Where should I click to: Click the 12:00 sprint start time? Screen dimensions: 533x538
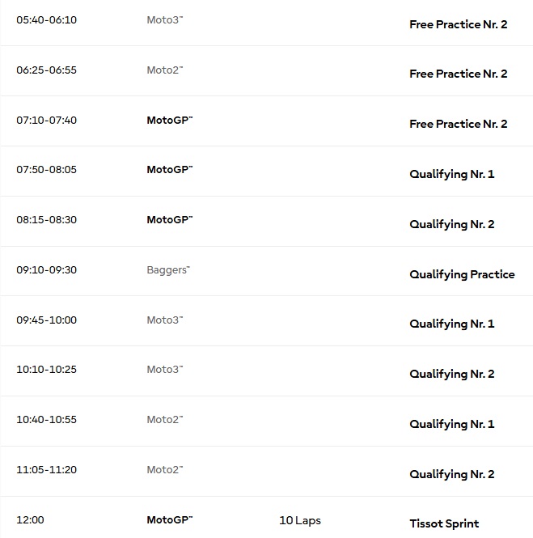[x=30, y=520]
